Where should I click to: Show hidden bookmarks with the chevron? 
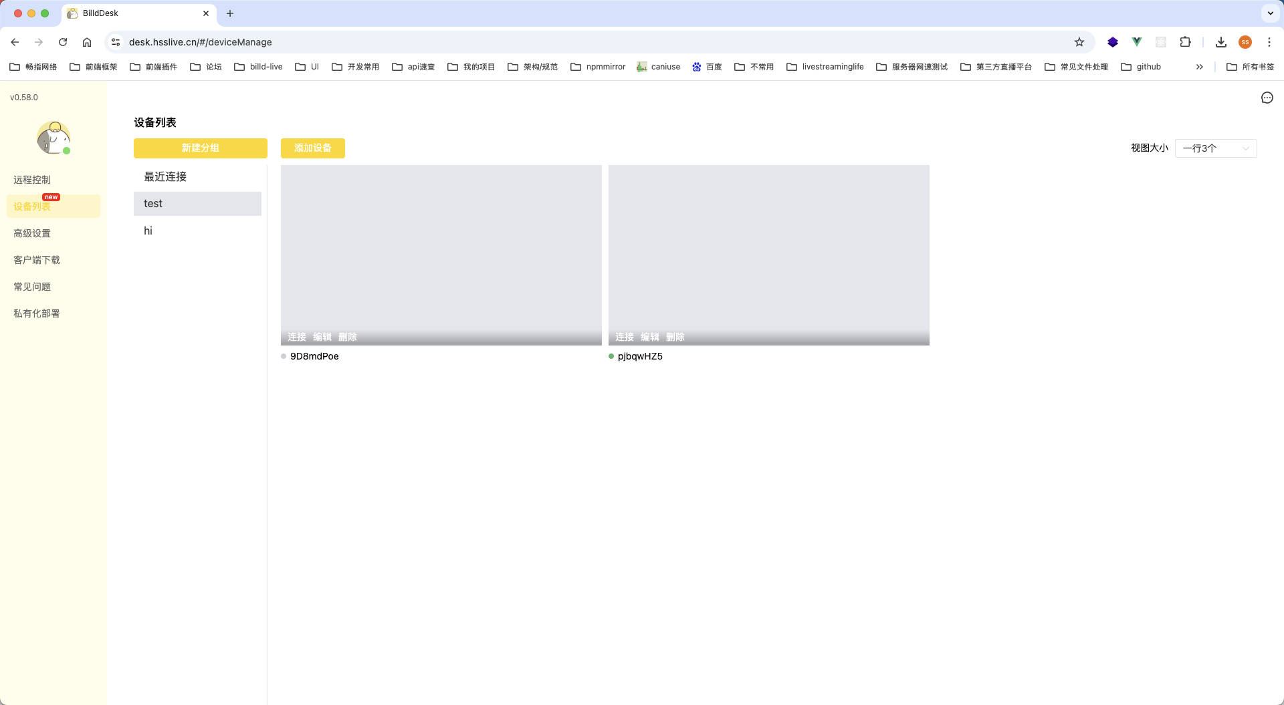[x=1200, y=67]
